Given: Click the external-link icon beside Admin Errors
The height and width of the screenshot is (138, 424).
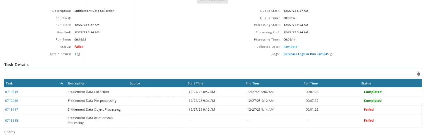Looking at the screenshot, I should 78,54.
